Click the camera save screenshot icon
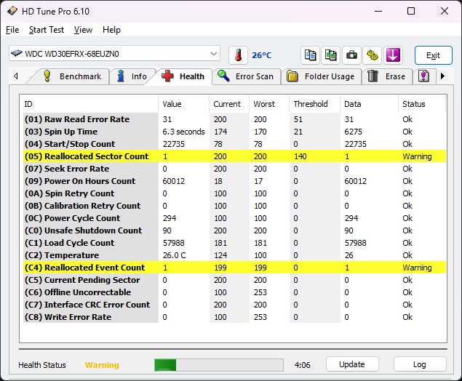The width and height of the screenshot is (462, 381). coord(351,55)
